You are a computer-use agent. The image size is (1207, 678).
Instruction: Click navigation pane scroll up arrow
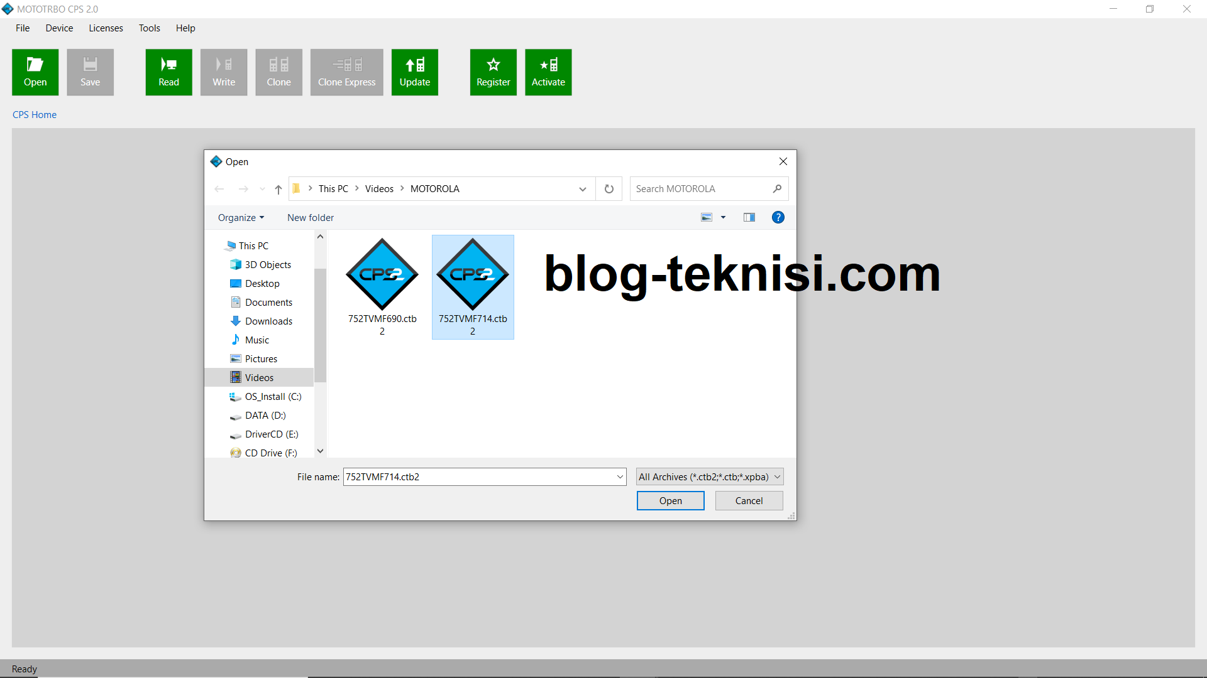[320, 237]
